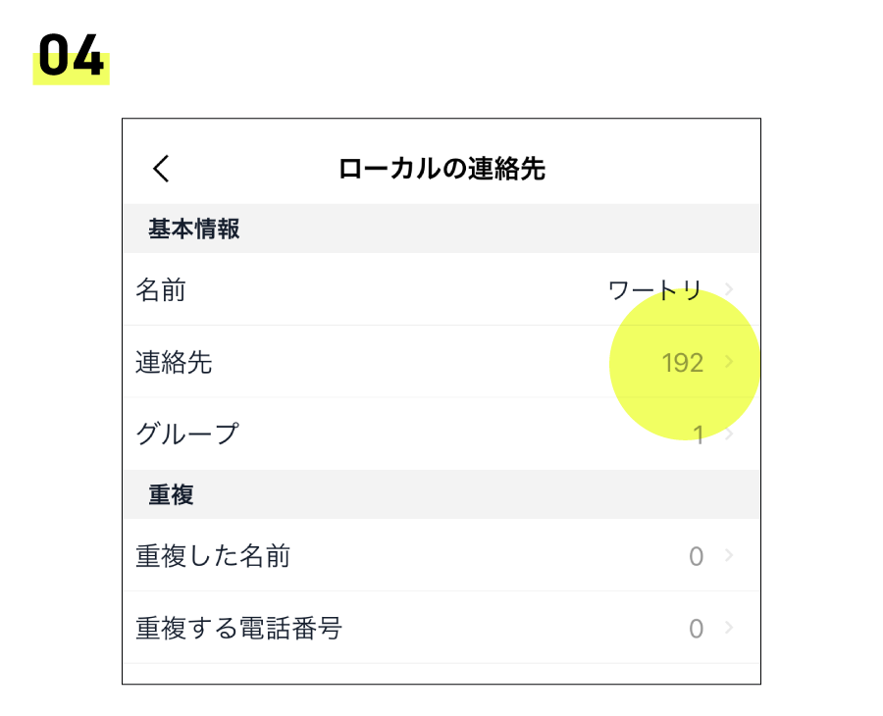Screen dimensions: 883x716
Task: Click the ローカルの連絡先 page title
Action: pyautogui.click(x=441, y=169)
